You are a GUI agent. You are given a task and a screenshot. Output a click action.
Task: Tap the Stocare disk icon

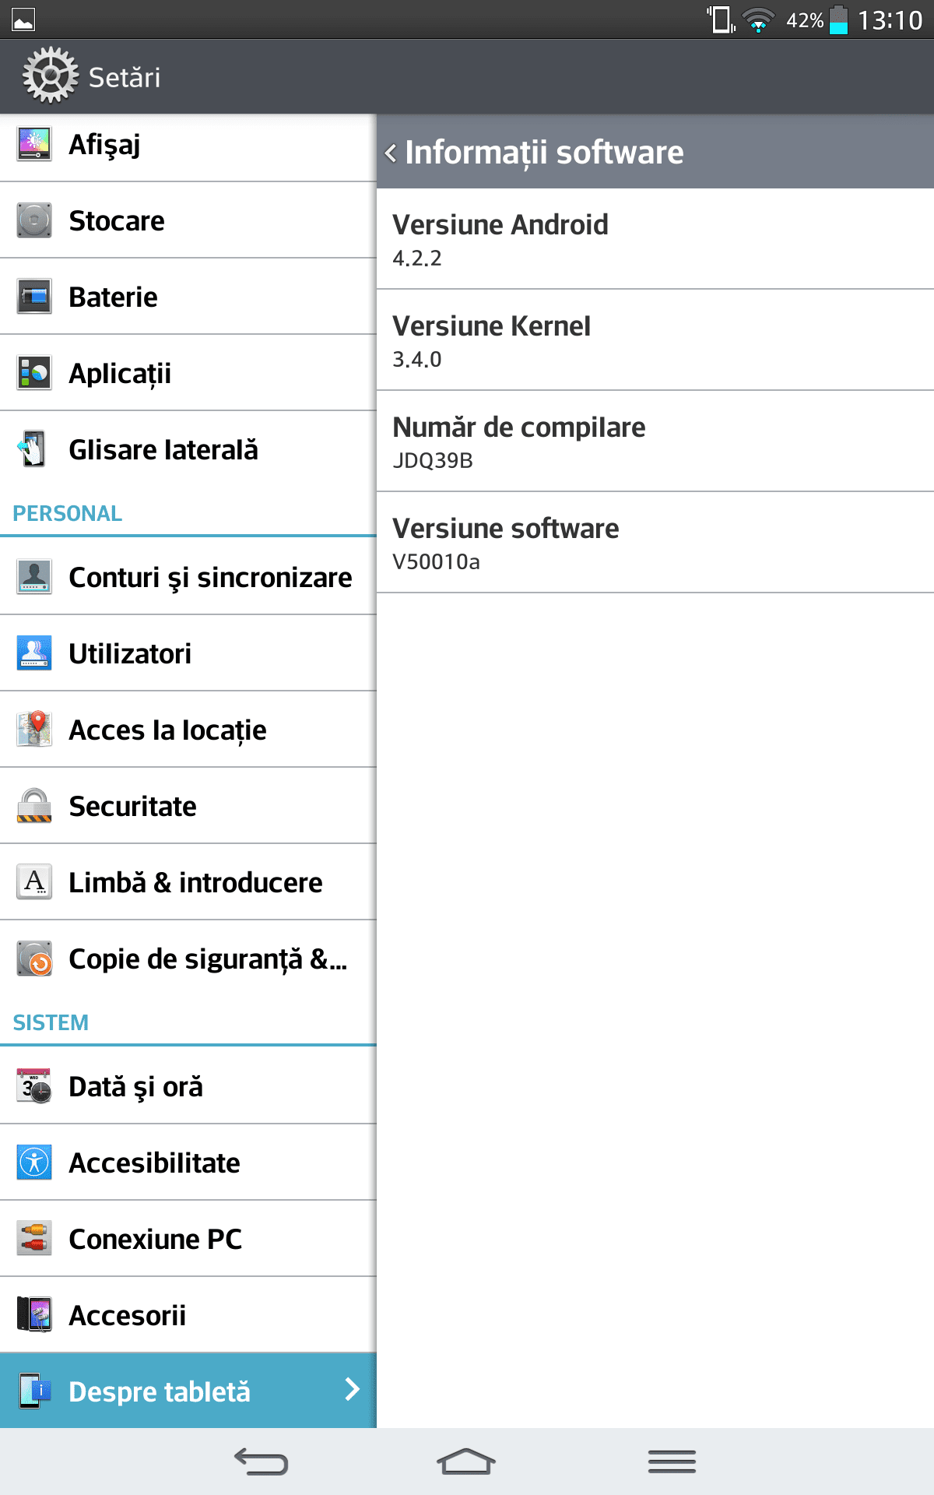[x=34, y=220]
